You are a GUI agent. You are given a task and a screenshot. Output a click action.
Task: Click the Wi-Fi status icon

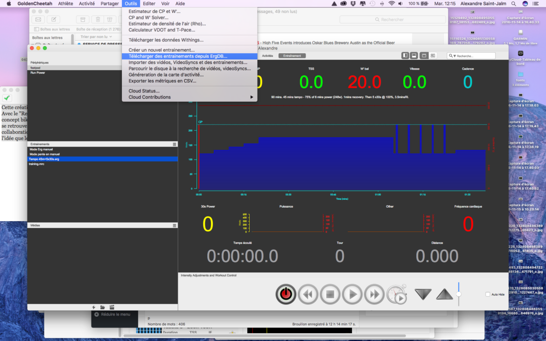[392, 3]
